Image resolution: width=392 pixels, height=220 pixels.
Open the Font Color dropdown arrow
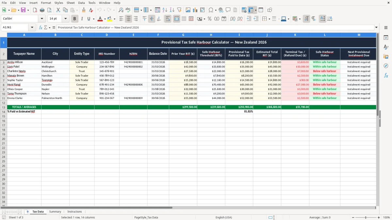tap(105, 19)
